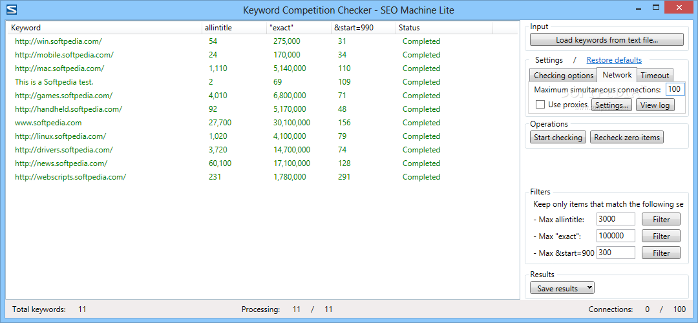Image resolution: width=698 pixels, height=323 pixels.
Task: Click the Total keywords status text
Action: click(39, 309)
